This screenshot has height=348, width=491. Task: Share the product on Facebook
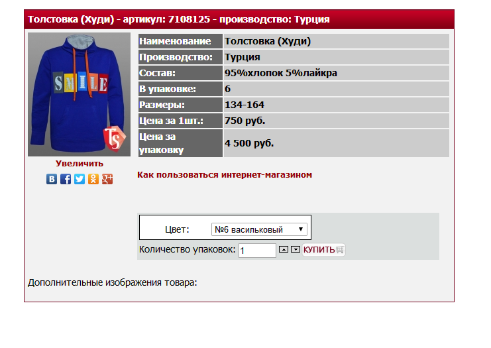66,179
